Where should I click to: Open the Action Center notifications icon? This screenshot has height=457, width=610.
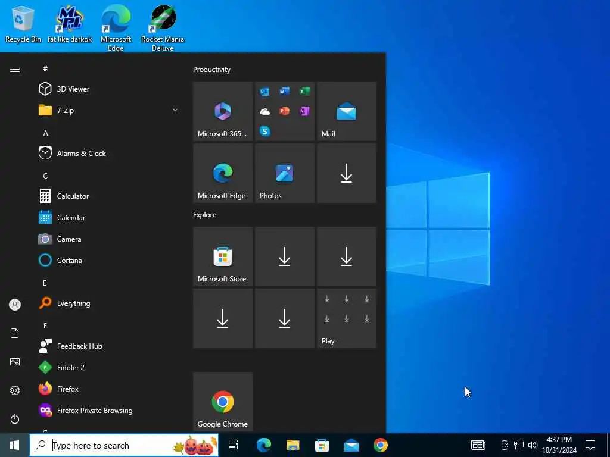[x=590, y=445]
